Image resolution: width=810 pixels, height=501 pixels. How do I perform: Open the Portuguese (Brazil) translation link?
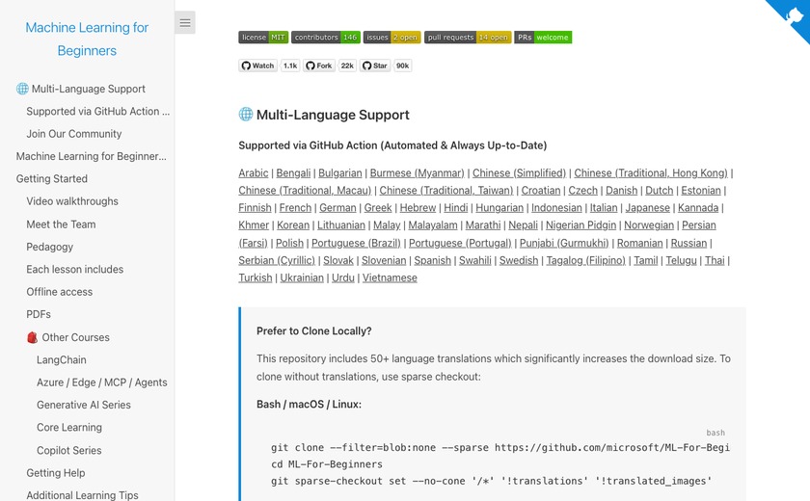(356, 243)
